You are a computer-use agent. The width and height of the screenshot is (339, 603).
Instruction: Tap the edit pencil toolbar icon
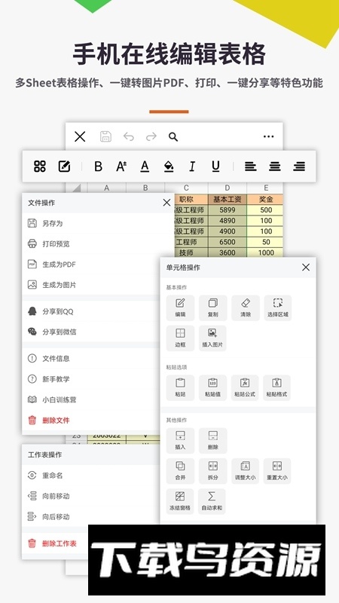click(64, 166)
